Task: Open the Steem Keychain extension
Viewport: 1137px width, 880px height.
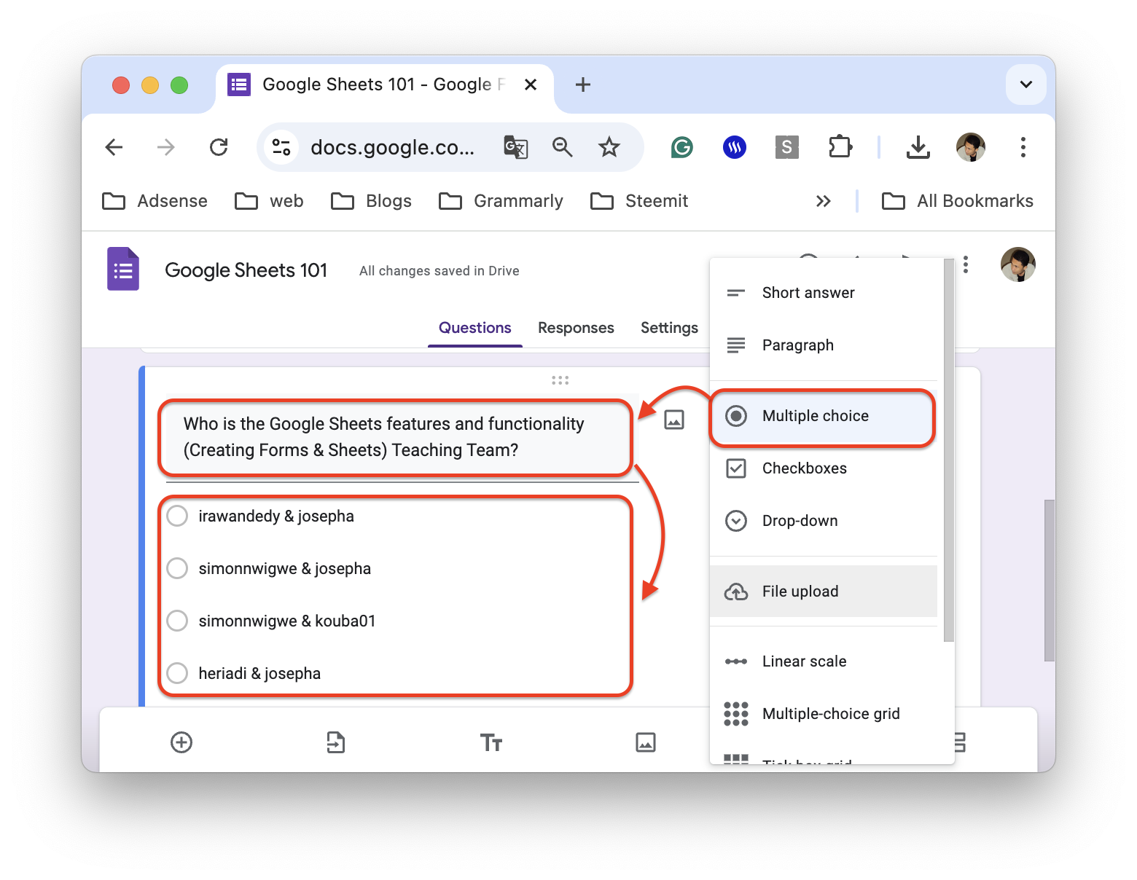Action: [x=735, y=147]
